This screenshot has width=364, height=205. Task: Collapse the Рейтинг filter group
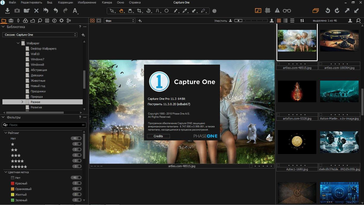(6, 133)
